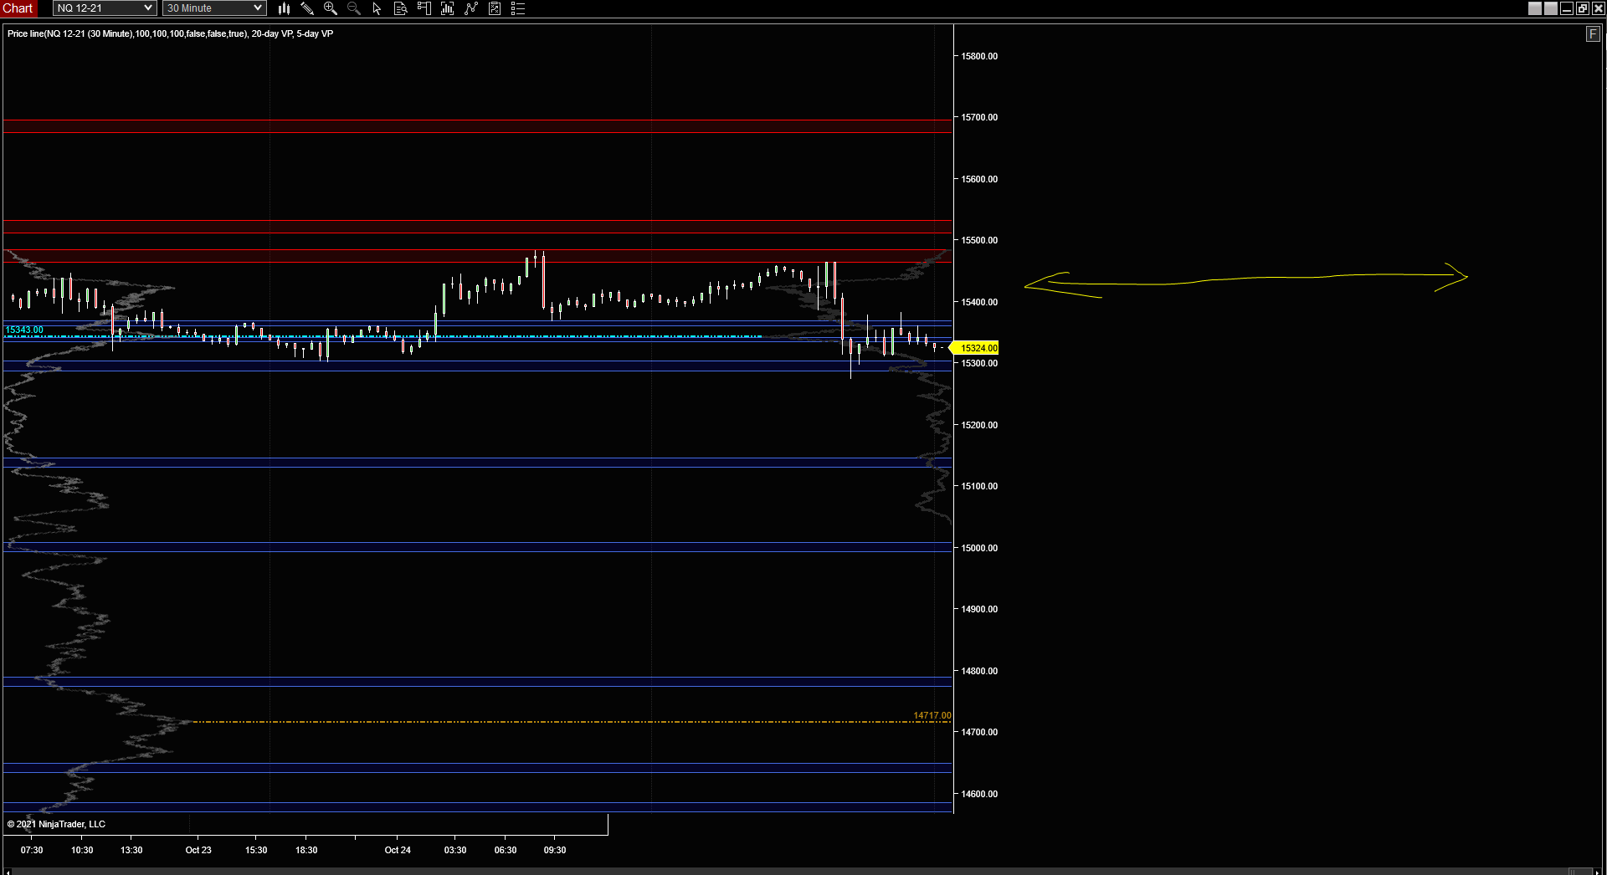Image resolution: width=1607 pixels, height=875 pixels.
Task: Click the 09:30 time axis label
Action: pos(555,850)
